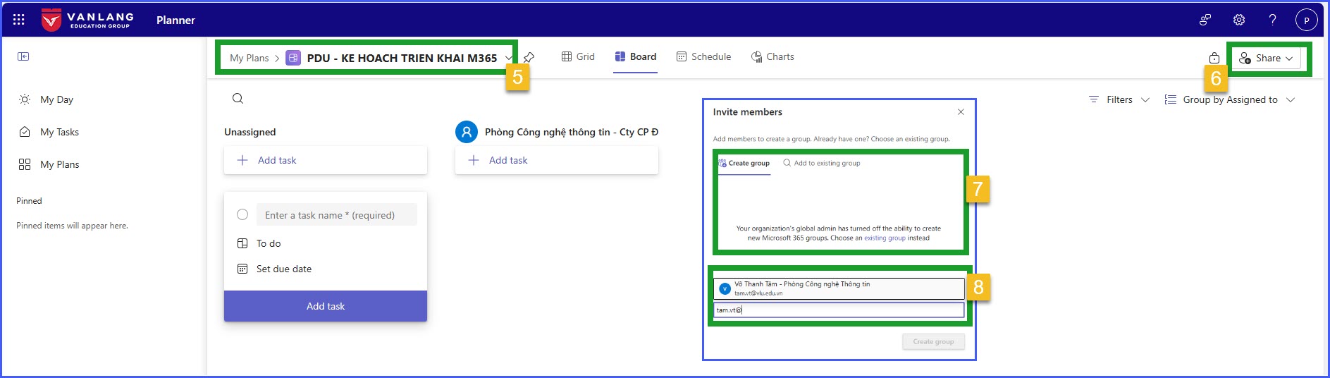Click Set due date for the new task

pyautogui.click(x=284, y=269)
